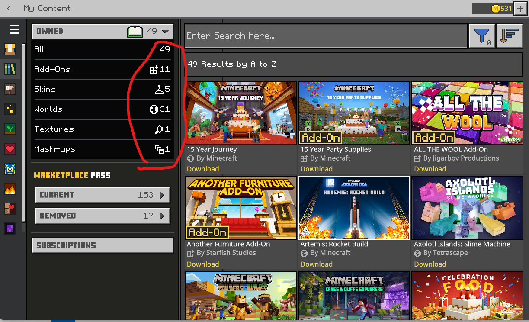Filter owned content by Add-Ons
The height and width of the screenshot is (322, 529).
point(103,69)
